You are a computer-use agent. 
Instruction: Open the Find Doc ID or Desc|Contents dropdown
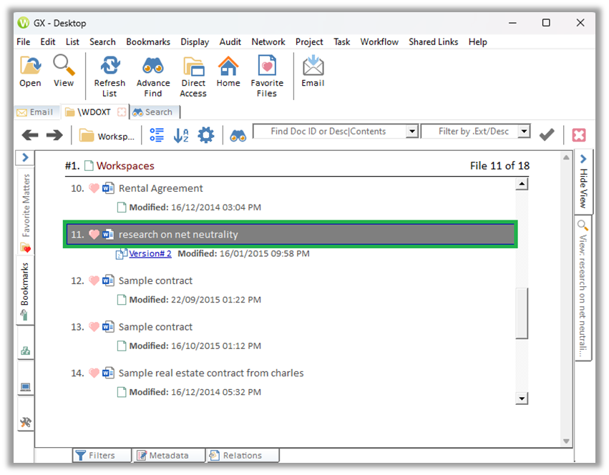(x=411, y=132)
